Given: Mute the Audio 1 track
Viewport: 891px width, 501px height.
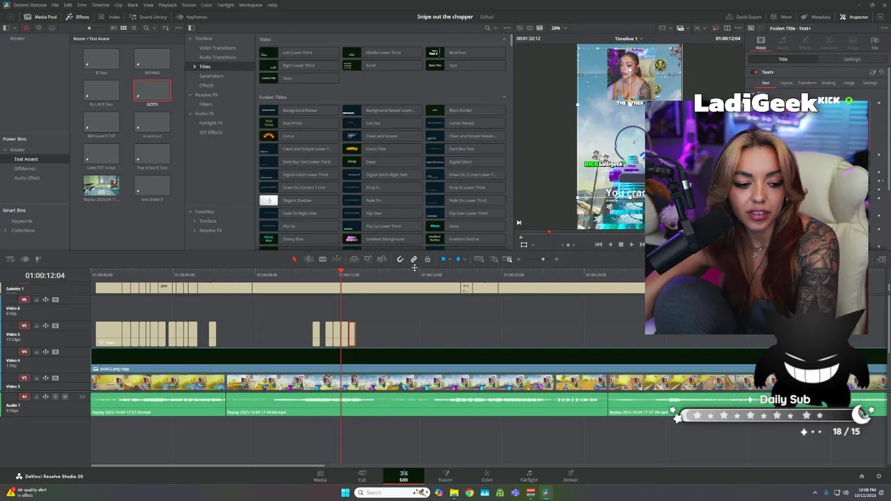Looking at the screenshot, I should [65, 396].
